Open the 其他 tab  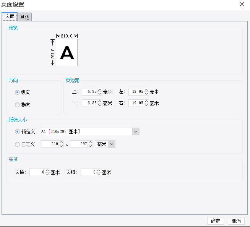[25, 17]
